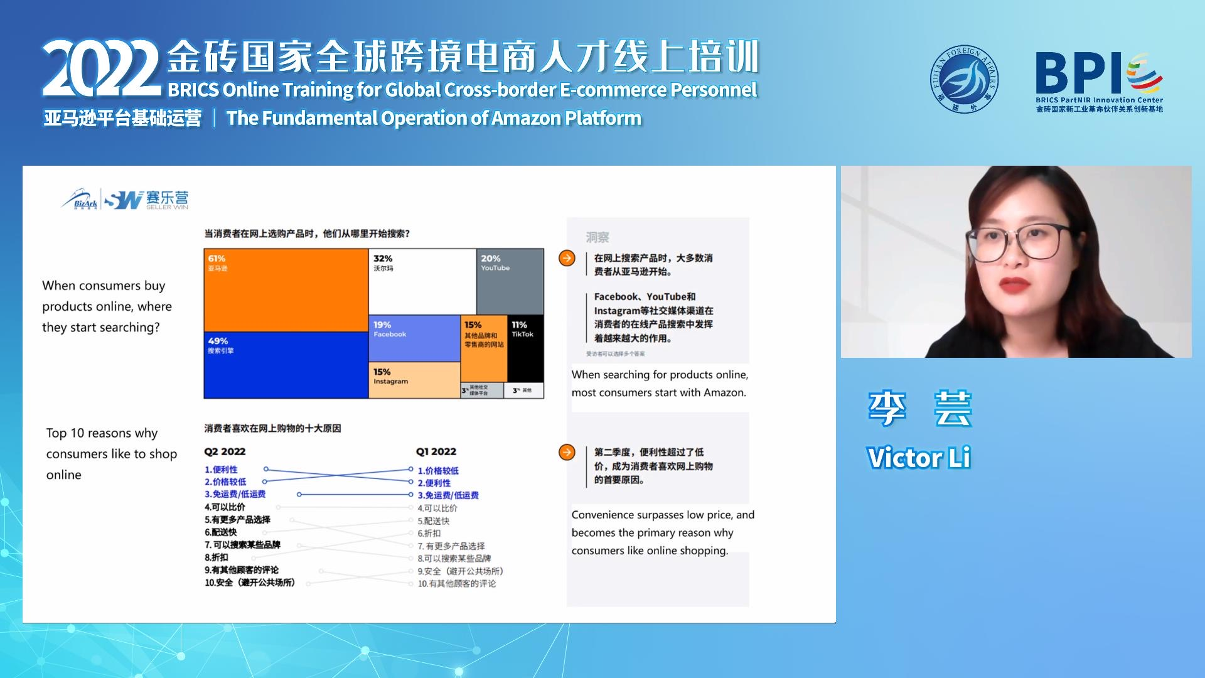
Task: Click 'Convenience surpasses low price' English caption
Action: point(663,532)
